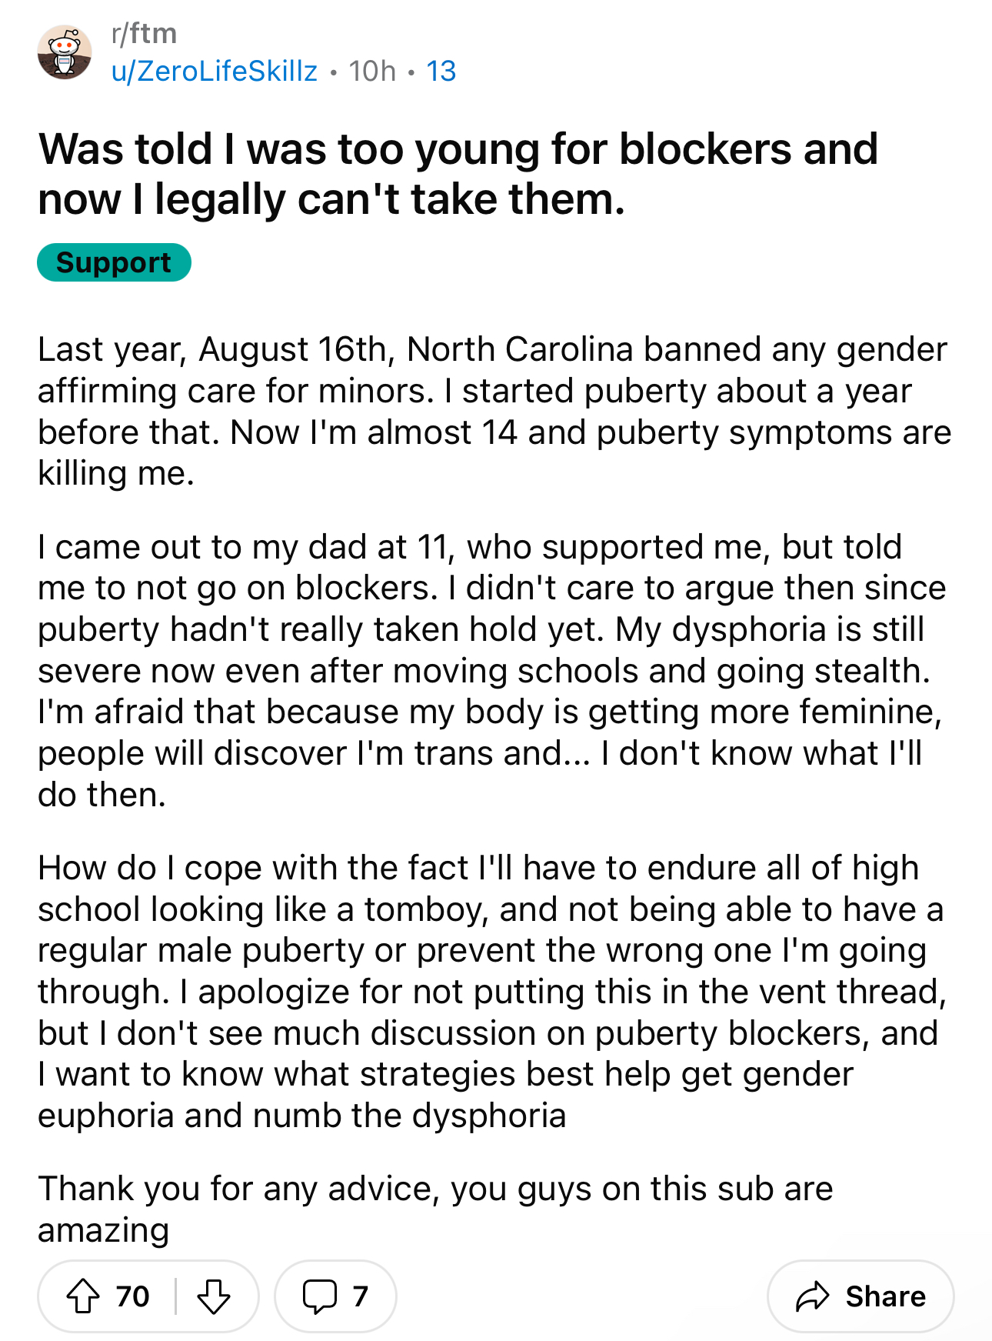This screenshot has width=992, height=1341.
Task: Open the r/ftm community avatar
Action: (x=65, y=52)
